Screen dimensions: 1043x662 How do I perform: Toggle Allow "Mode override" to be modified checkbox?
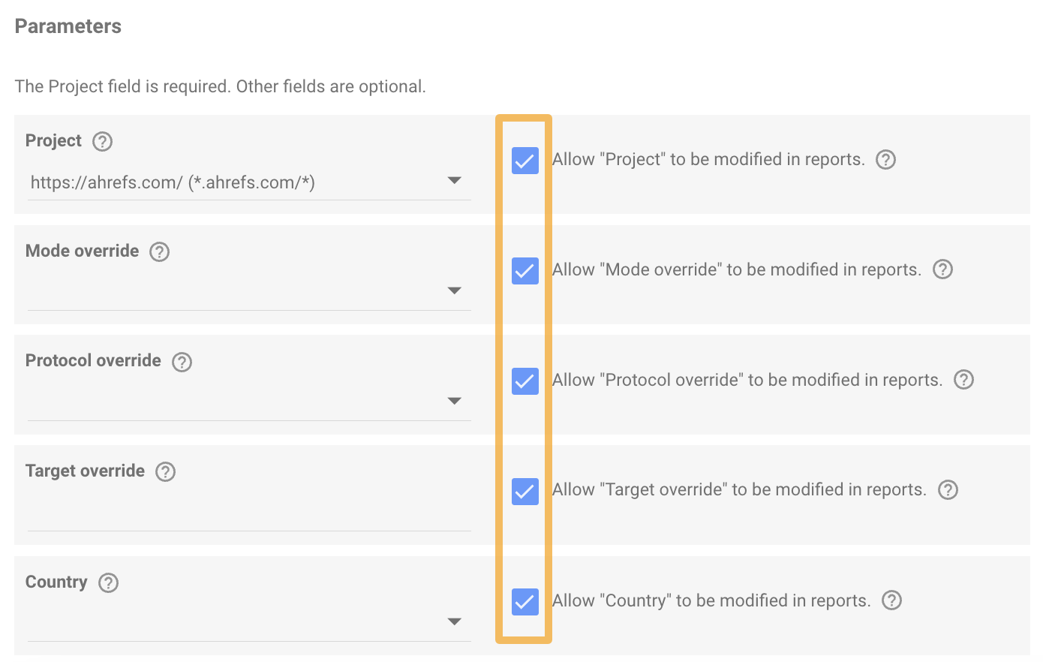point(525,271)
